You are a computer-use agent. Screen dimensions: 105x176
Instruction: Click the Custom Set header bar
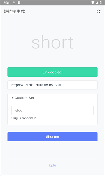pos(52,98)
